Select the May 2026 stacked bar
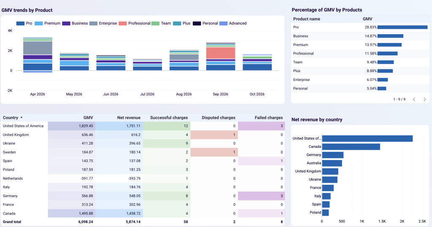432x227 pixels. [x=74, y=62]
